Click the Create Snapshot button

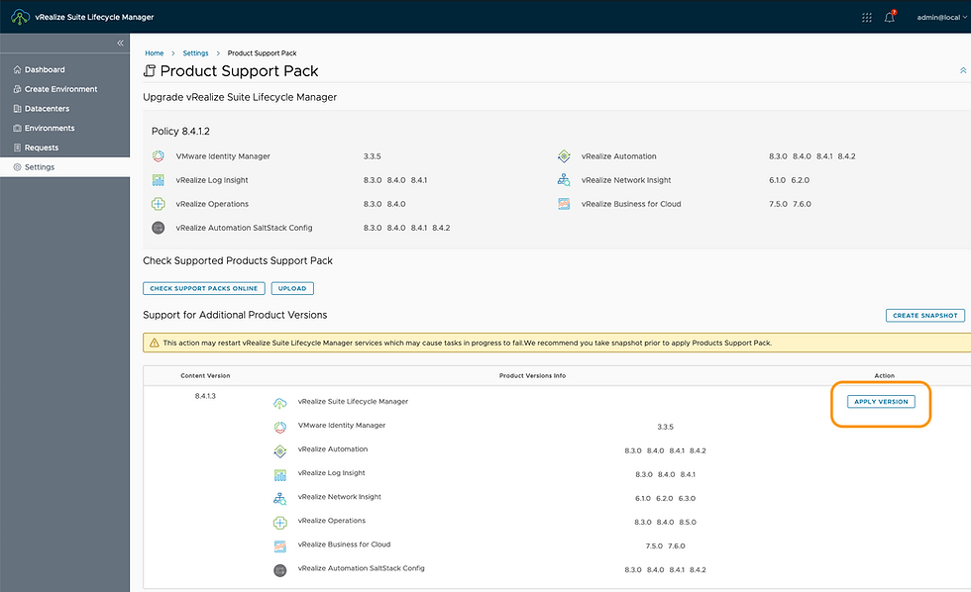pos(925,316)
